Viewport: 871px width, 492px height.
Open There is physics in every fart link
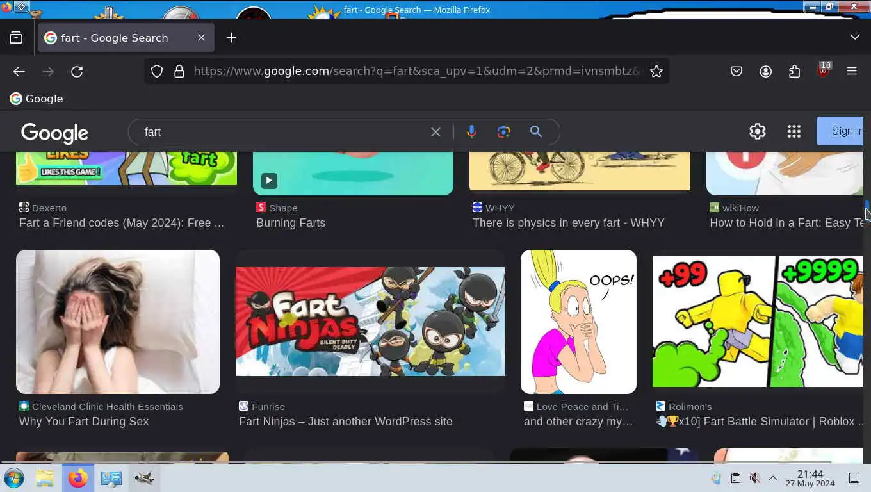[569, 223]
